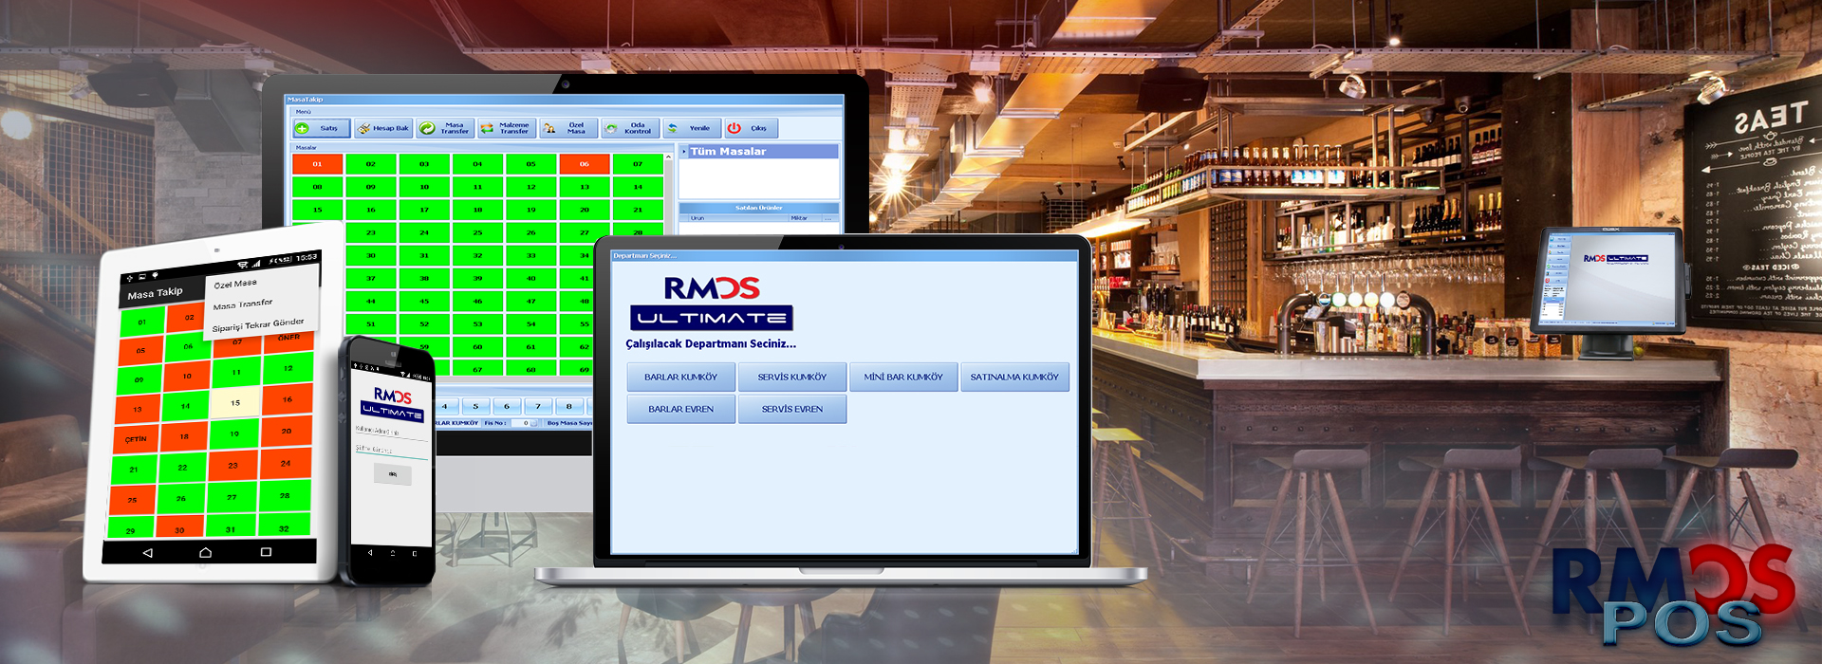Tap red table 24 on the tablet

click(286, 463)
